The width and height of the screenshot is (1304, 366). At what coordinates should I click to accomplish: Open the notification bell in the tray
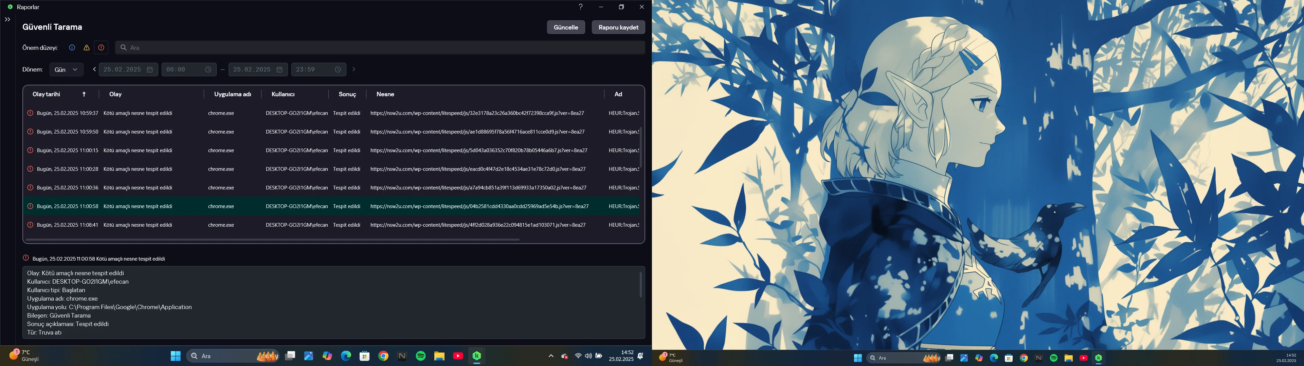pos(640,356)
